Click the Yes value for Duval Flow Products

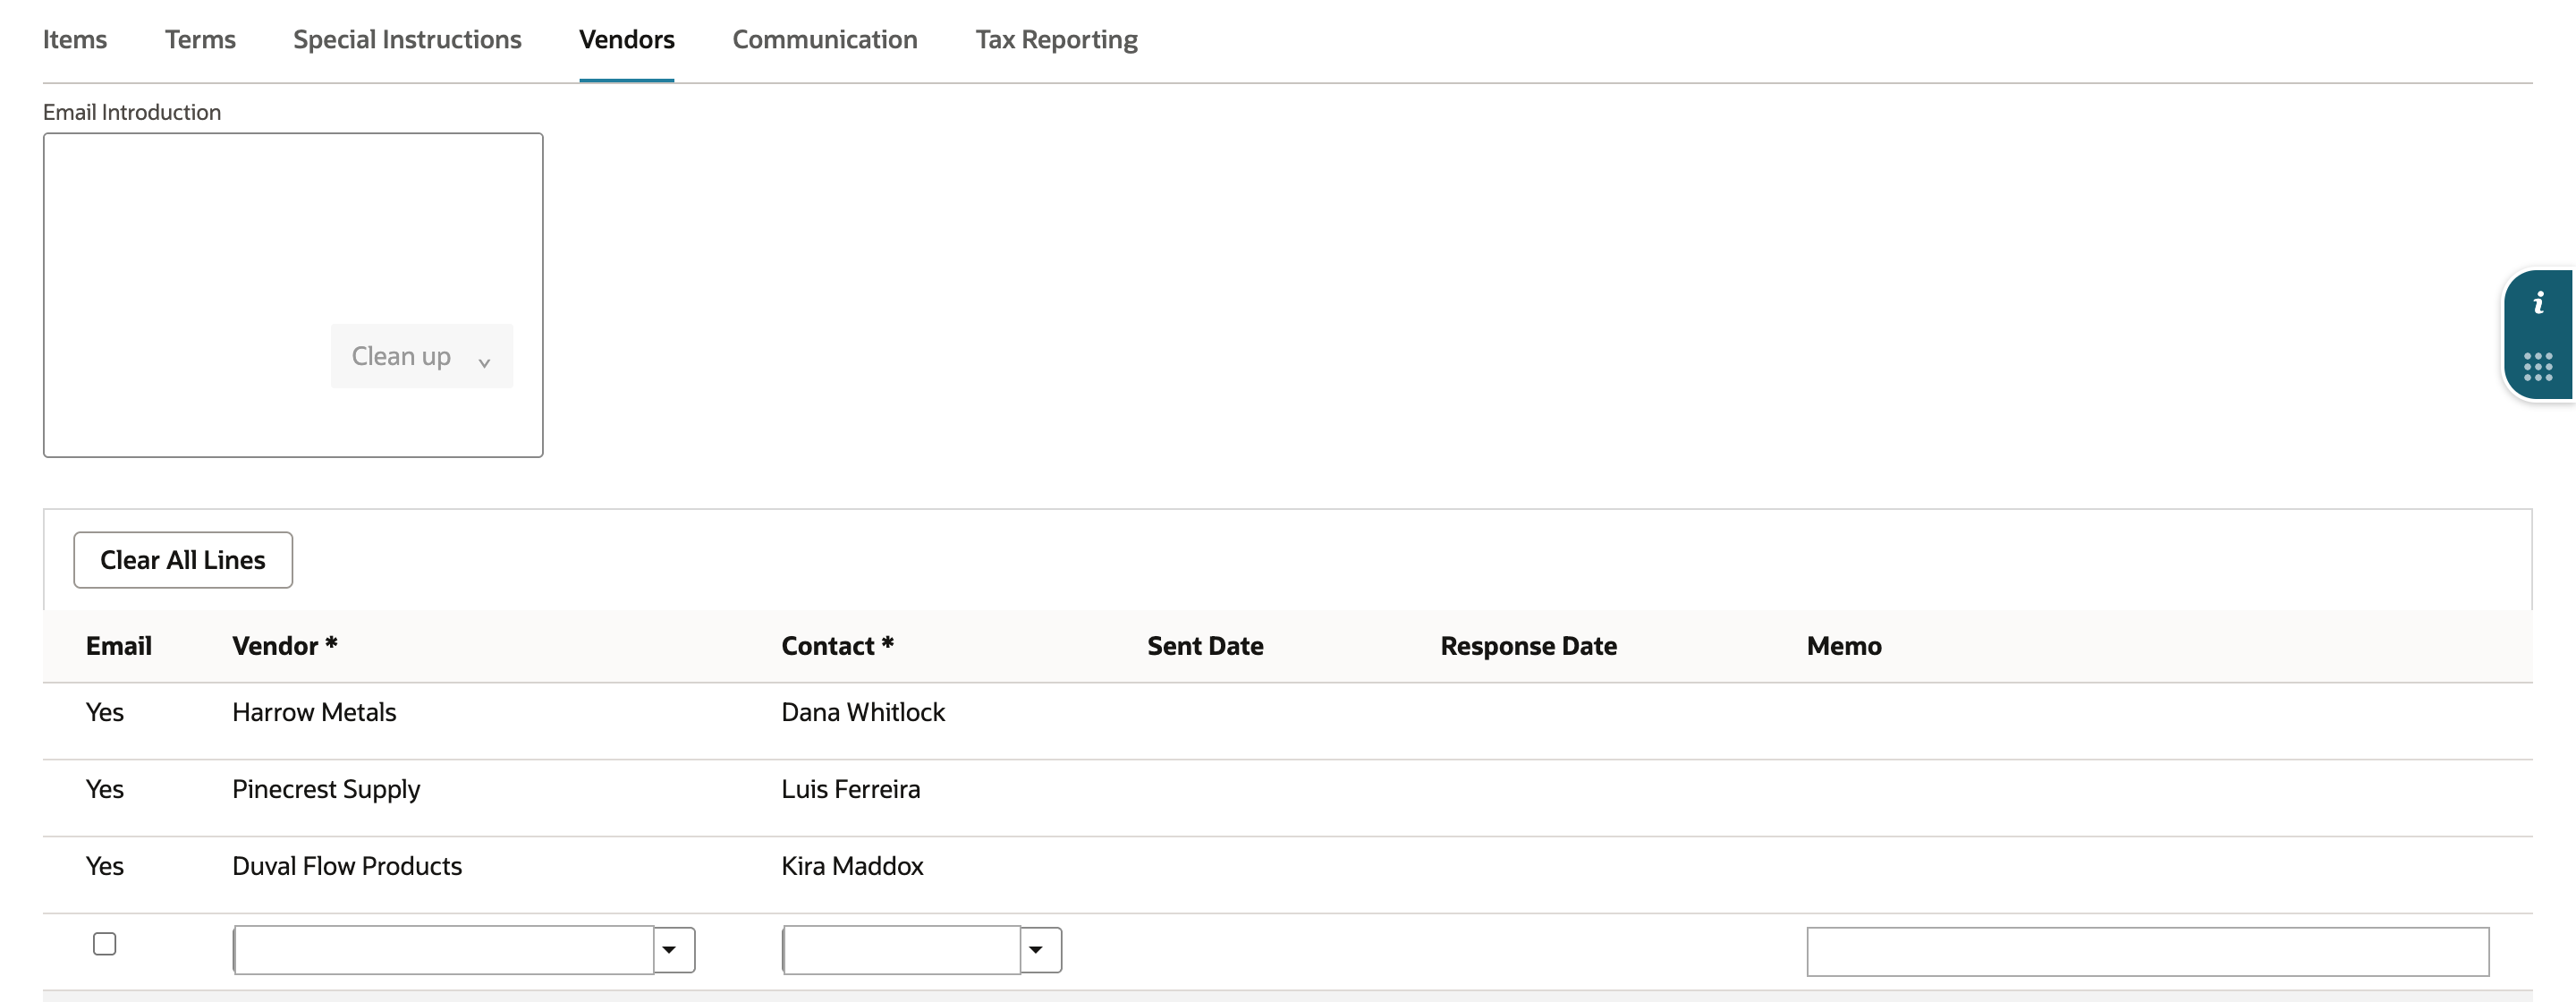(105, 866)
